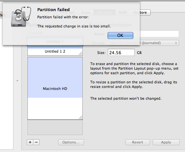
Task: Switch to the Restore tab
Action: pyautogui.click(x=140, y=12)
